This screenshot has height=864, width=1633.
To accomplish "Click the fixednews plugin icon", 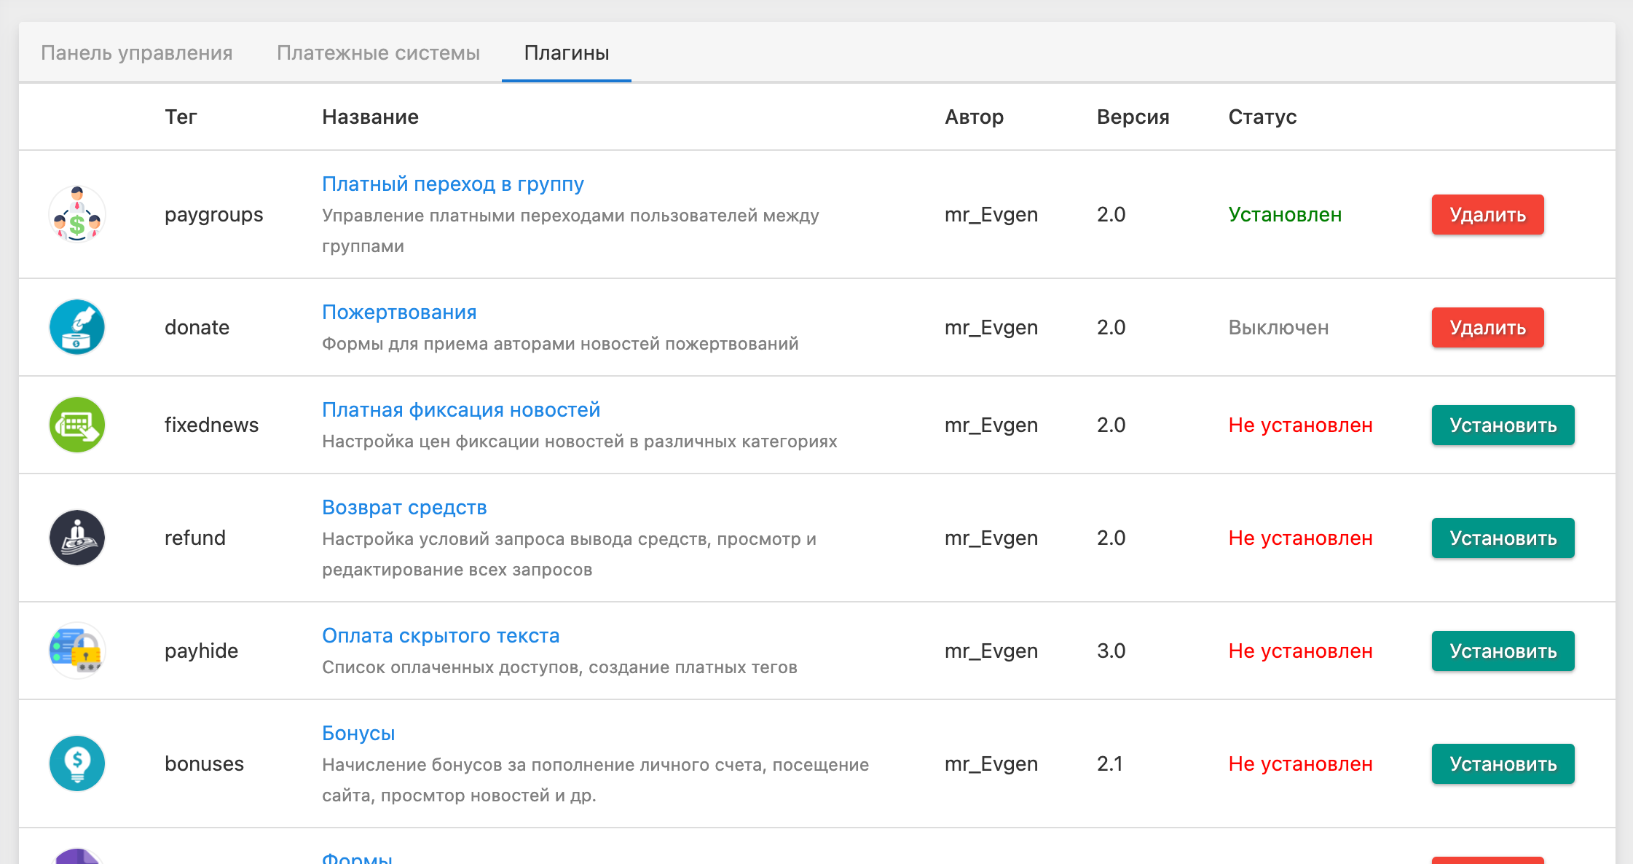I will click(x=77, y=425).
